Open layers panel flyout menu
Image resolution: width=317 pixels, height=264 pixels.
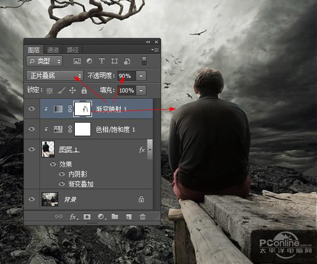pos(155,49)
